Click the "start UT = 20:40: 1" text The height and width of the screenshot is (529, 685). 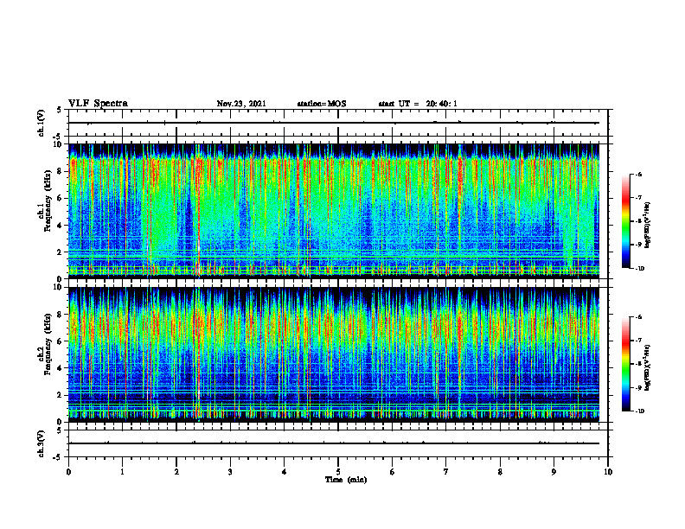point(418,104)
